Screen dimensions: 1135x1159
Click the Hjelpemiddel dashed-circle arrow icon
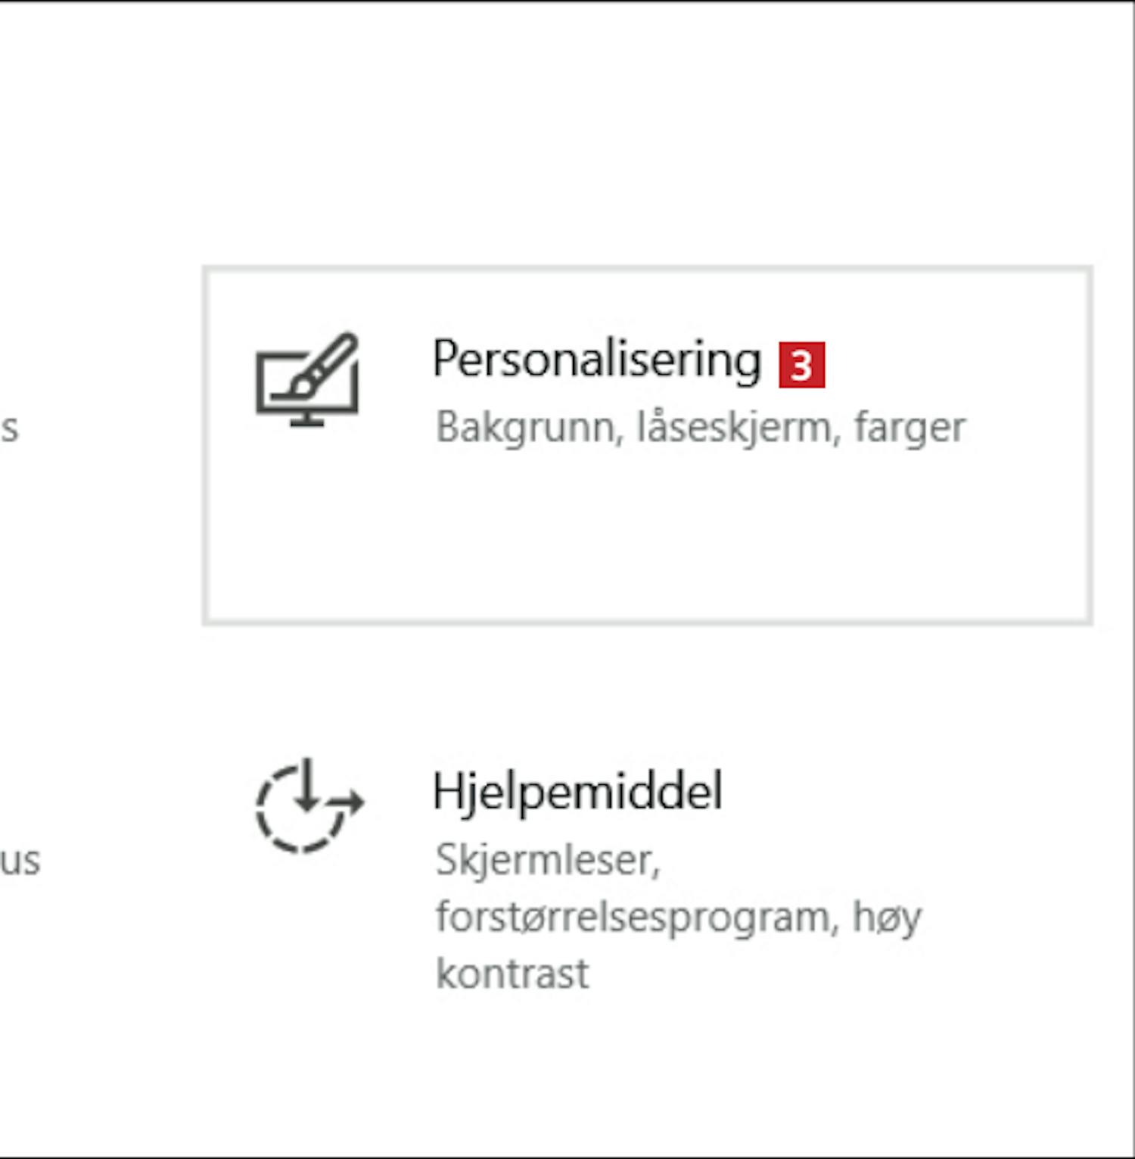(x=309, y=805)
